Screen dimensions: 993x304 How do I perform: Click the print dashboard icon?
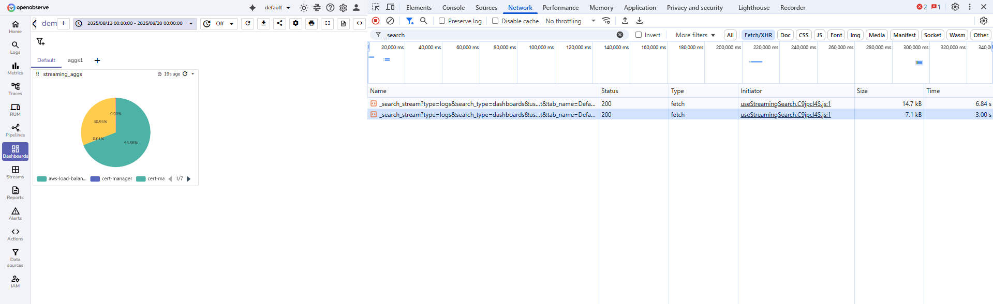click(312, 23)
